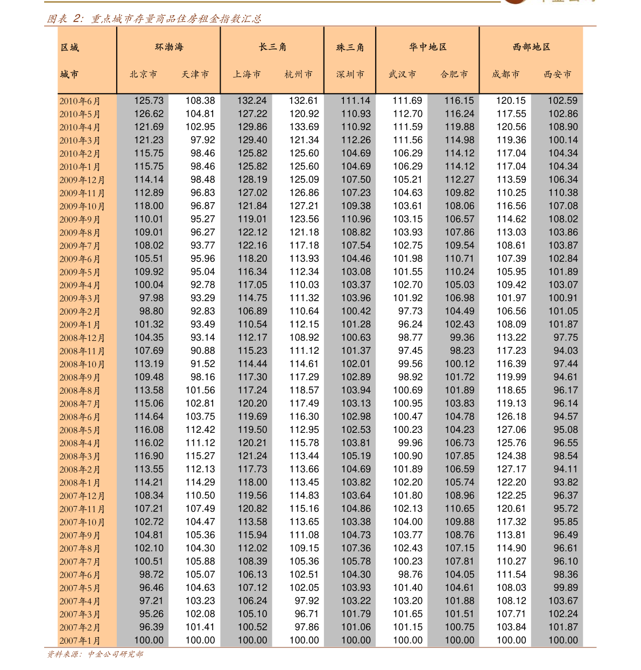641x670 pixels.
Task: Select Tianjin value 90.88 for 2008年11月
Action: 203,351
